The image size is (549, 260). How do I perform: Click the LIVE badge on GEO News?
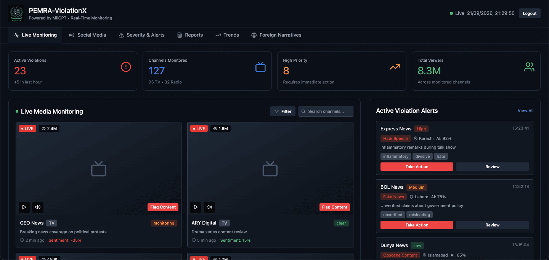pos(27,128)
